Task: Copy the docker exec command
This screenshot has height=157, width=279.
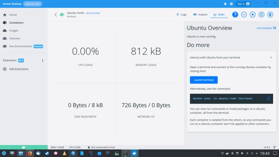Action: 268,99
